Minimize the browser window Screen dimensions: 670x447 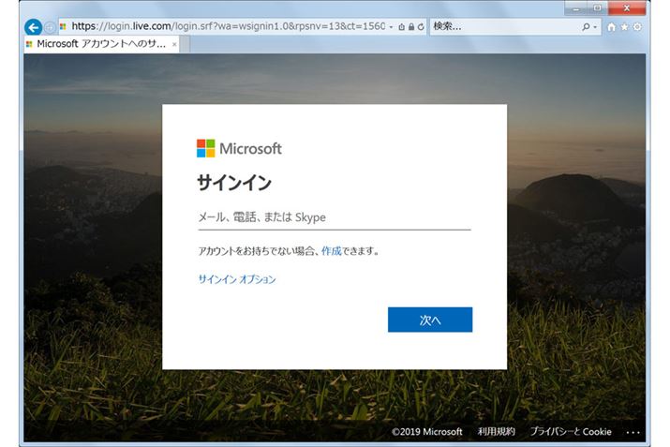coord(577,8)
